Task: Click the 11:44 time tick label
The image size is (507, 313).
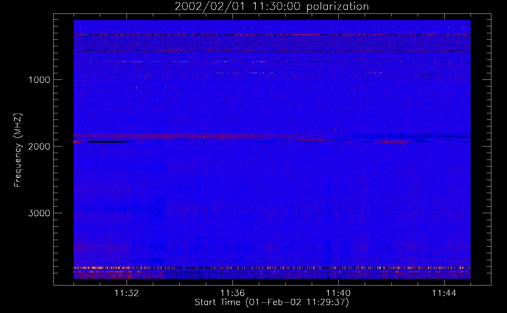Action: point(444,293)
